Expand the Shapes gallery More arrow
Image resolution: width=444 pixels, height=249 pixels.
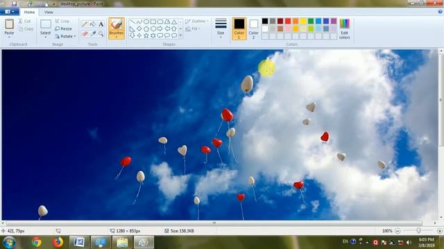(180, 35)
